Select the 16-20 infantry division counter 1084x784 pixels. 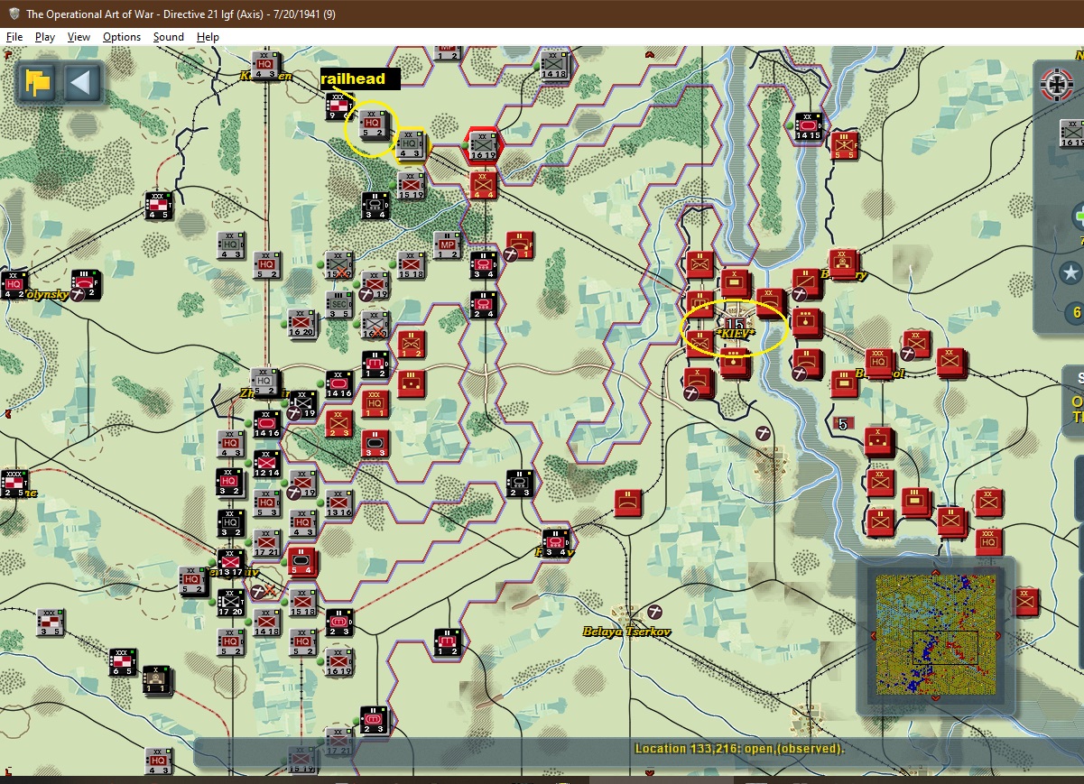(x=301, y=324)
